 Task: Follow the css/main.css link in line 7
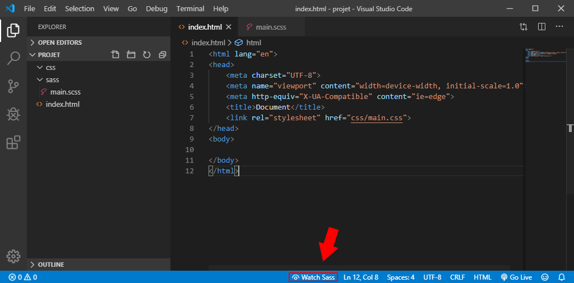[377, 118]
